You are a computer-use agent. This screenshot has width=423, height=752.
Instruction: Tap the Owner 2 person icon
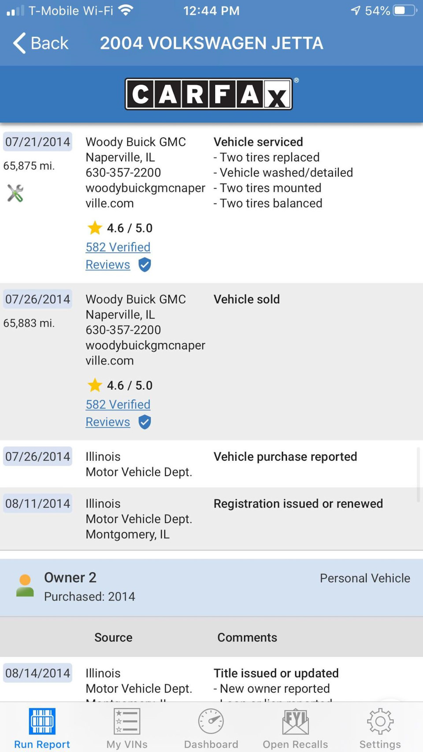25,585
